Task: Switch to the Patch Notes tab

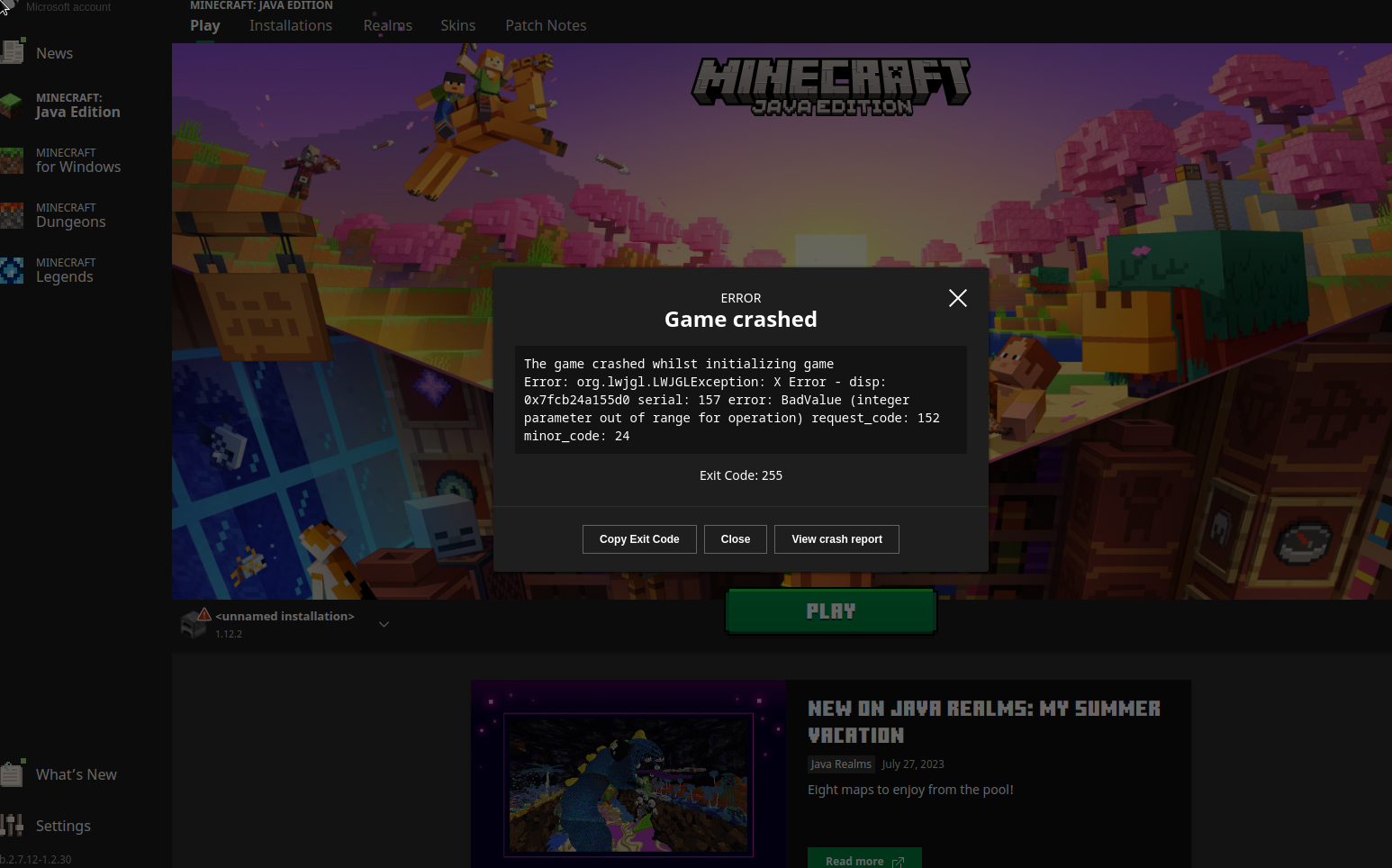Action: coord(546,25)
